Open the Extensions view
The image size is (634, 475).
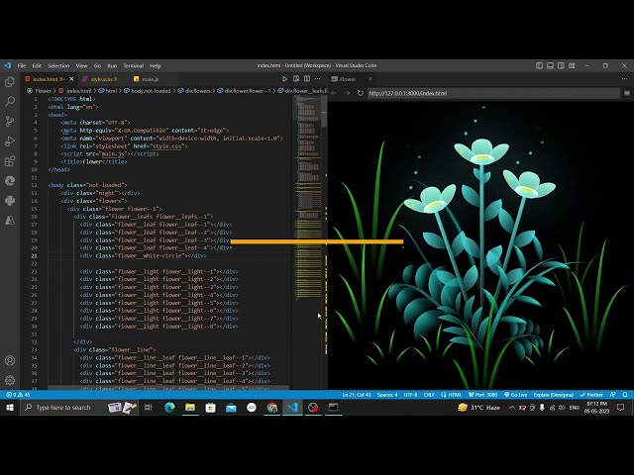[x=10, y=161]
